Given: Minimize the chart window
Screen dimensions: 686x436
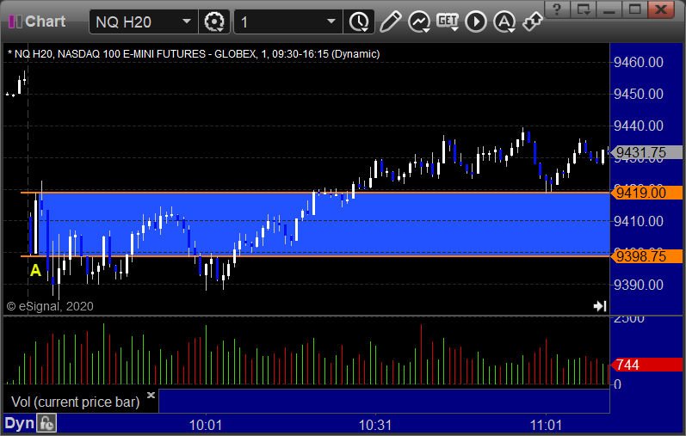Looking at the screenshot, I should click(609, 9).
